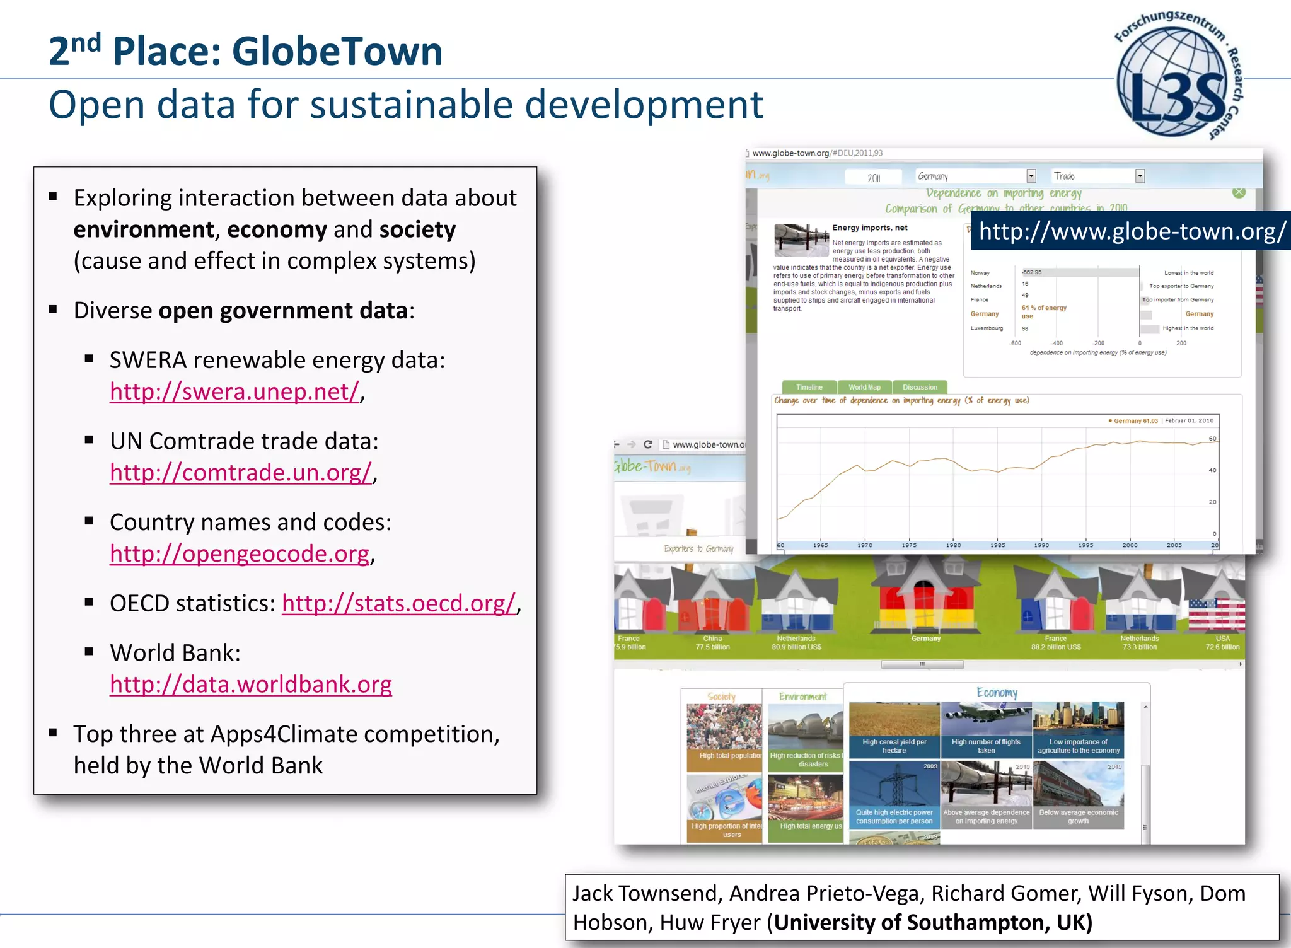Click the L3S Research Center logo
Viewport: 1291px width, 948px height.
pyautogui.click(x=1178, y=74)
